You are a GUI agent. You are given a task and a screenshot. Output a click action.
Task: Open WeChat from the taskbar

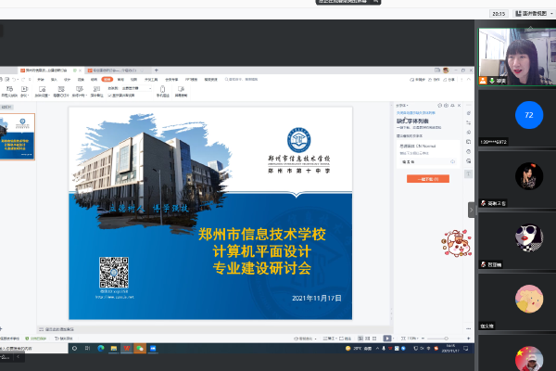[x=140, y=349]
